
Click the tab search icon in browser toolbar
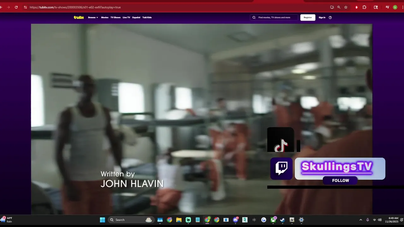point(376,7)
